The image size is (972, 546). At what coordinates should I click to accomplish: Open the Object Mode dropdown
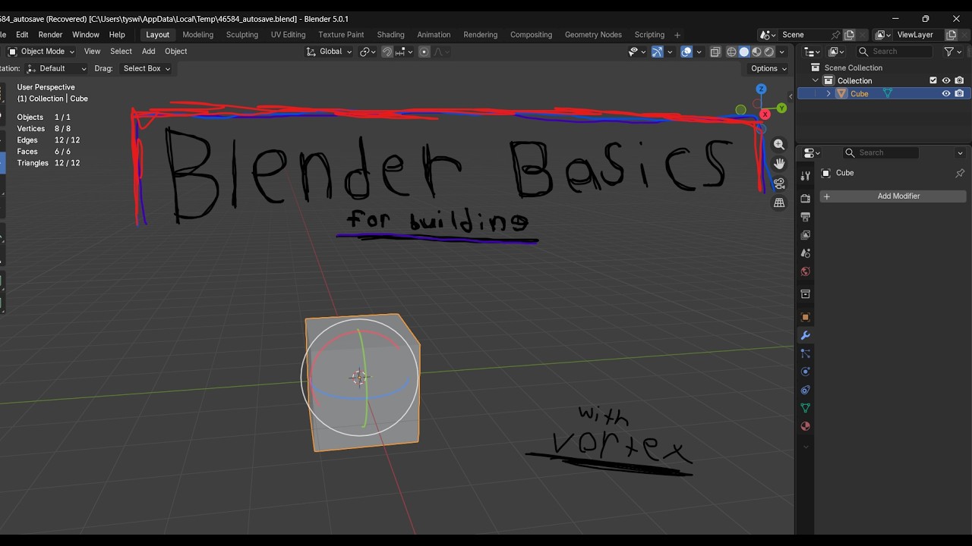41,52
